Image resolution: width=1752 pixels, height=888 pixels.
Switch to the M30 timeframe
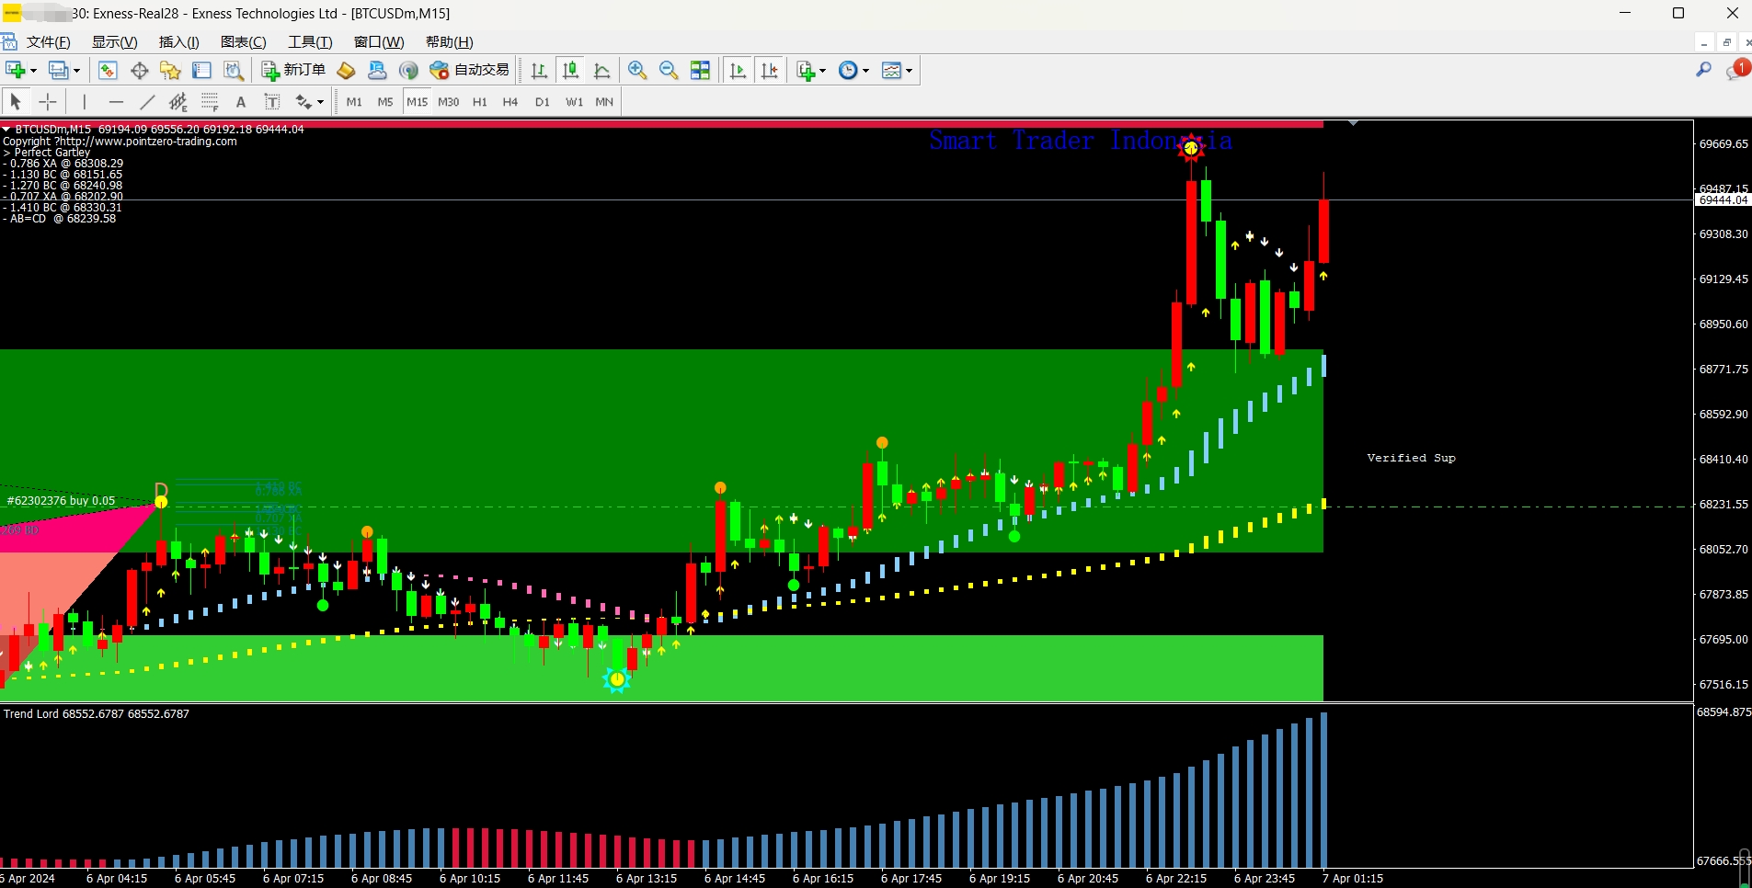[x=449, y=102]
